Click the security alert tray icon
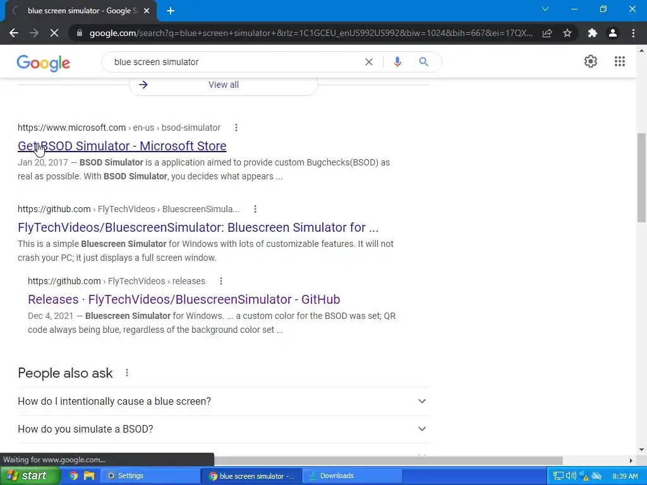 click(x=584, y=476)
